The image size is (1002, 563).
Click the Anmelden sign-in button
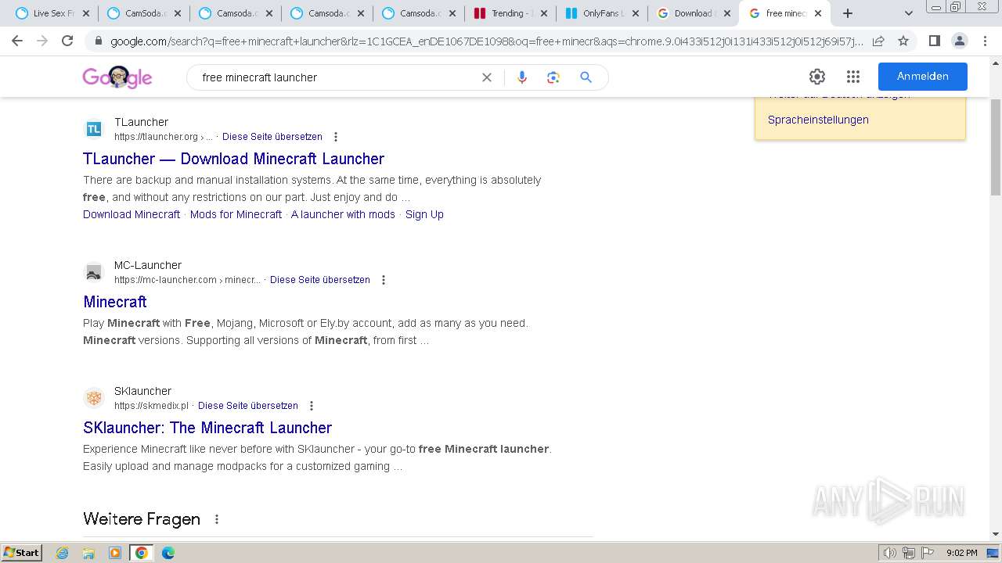click(922, 77)
